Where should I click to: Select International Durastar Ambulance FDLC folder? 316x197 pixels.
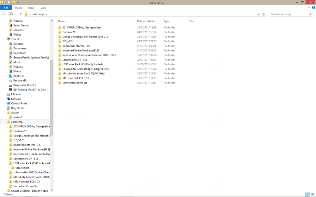(x=89, y=55)
